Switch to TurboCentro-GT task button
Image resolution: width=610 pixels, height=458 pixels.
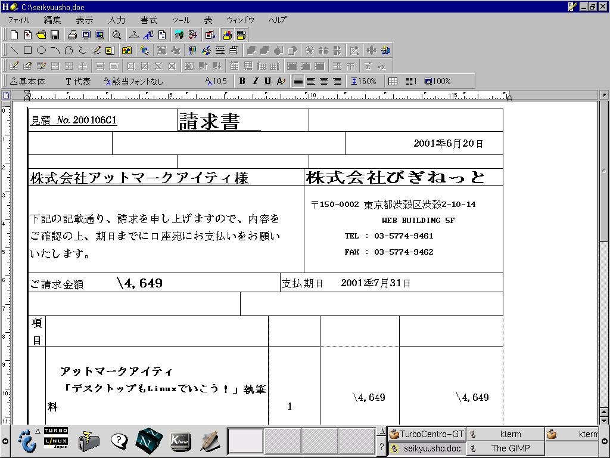[x=427, y=434]
